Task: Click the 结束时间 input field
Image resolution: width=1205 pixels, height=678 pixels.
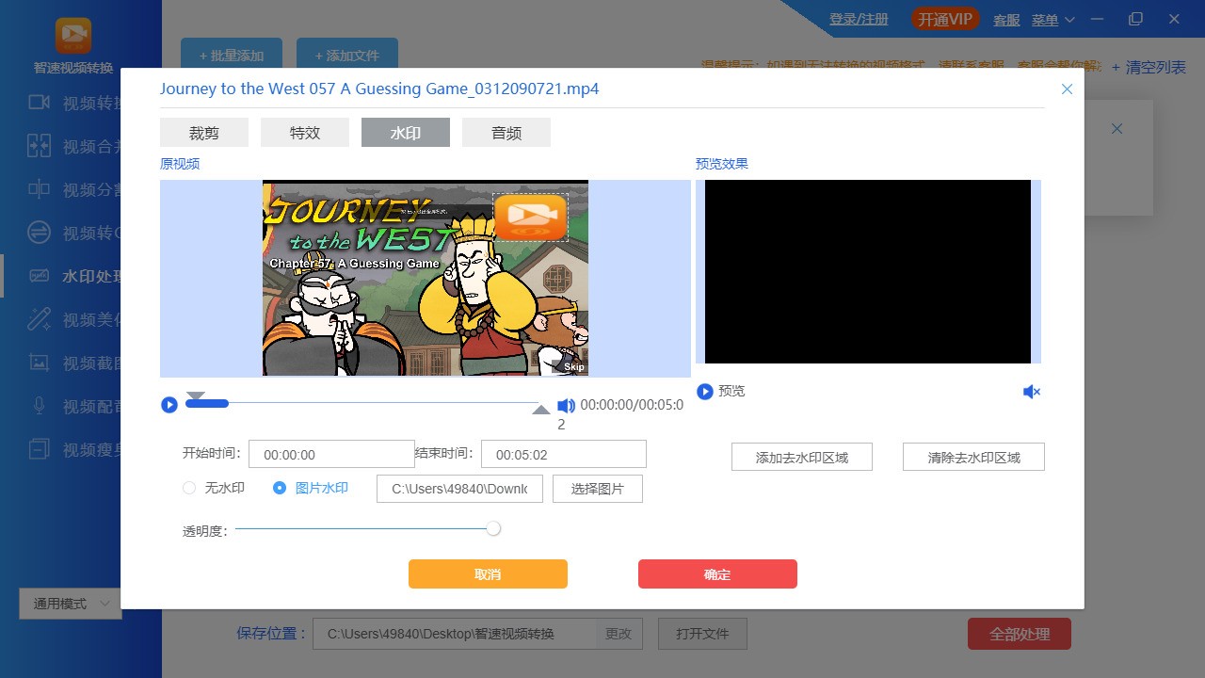Action: [x=564, y=454]
